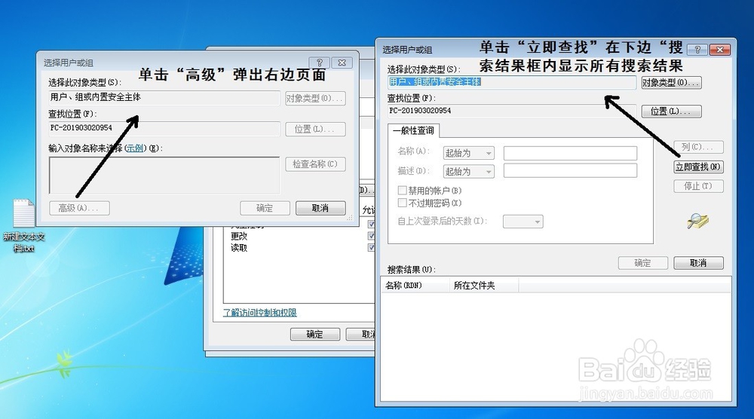754x419 pixels.
Task: Click the object name entry box
Action: 164,175
